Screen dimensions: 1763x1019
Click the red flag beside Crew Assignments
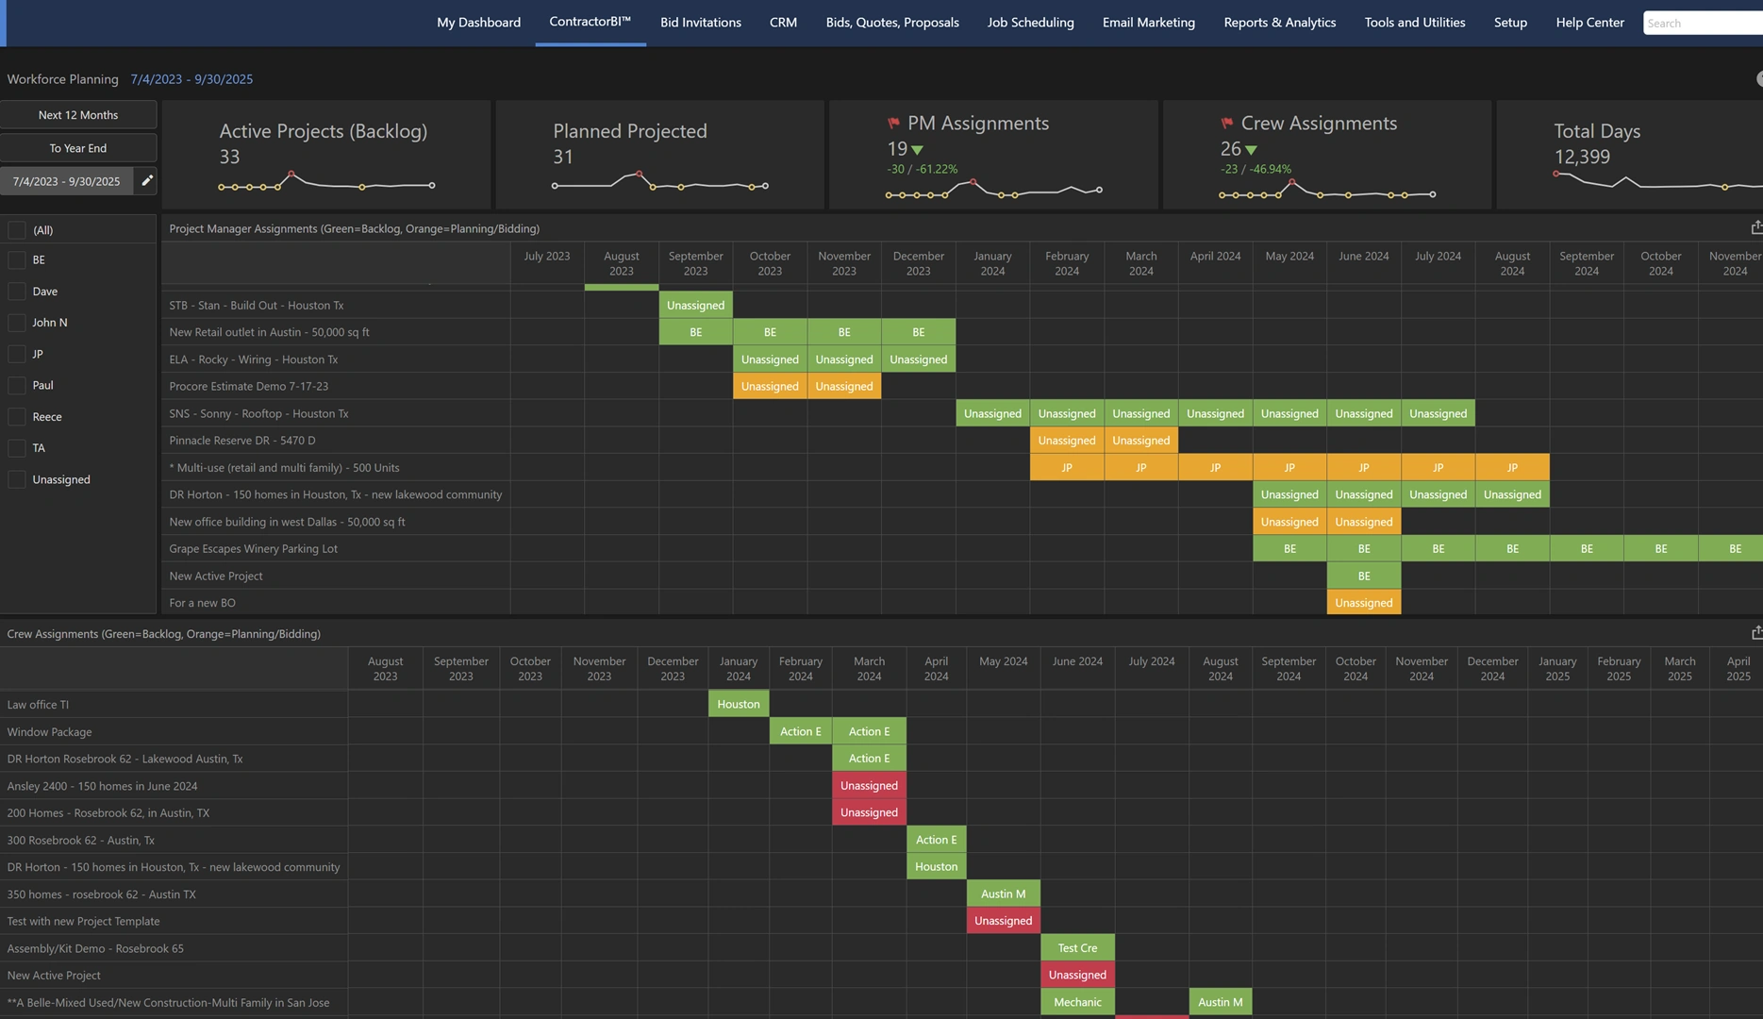(x=1226, y=124)
